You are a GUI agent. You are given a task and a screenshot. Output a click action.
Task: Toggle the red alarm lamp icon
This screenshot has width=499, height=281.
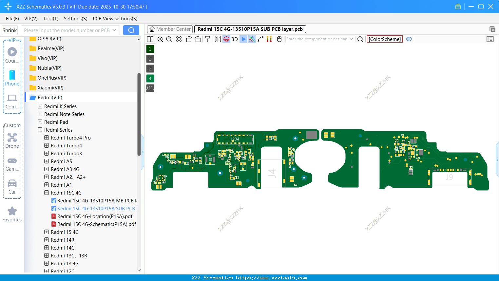226,39
